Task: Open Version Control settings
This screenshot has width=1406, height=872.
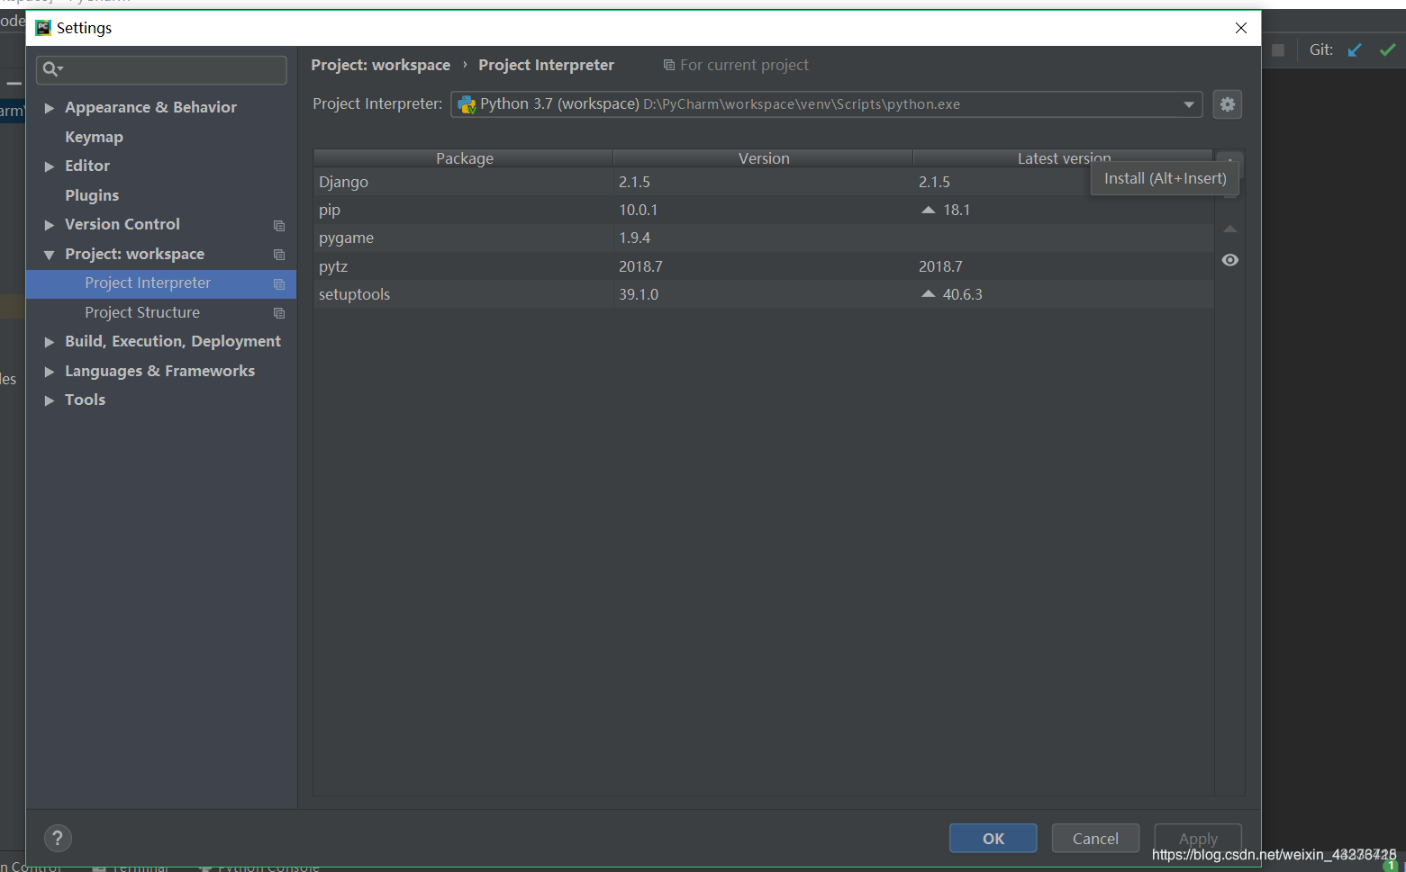Action: point(122,224)
